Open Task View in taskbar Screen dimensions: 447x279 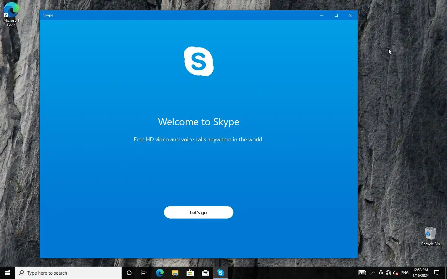[x=144, y=273]
